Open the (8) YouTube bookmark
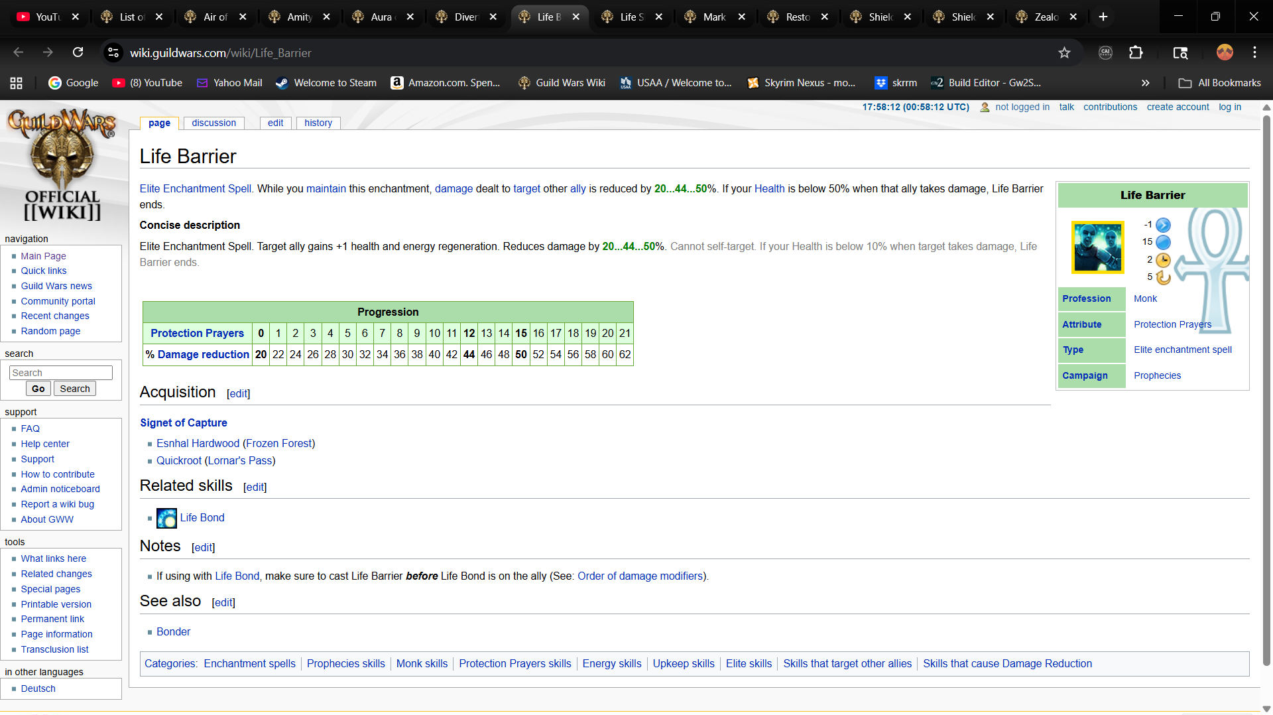The width and height of the screenshot is (1273, 715). [147, 83]
